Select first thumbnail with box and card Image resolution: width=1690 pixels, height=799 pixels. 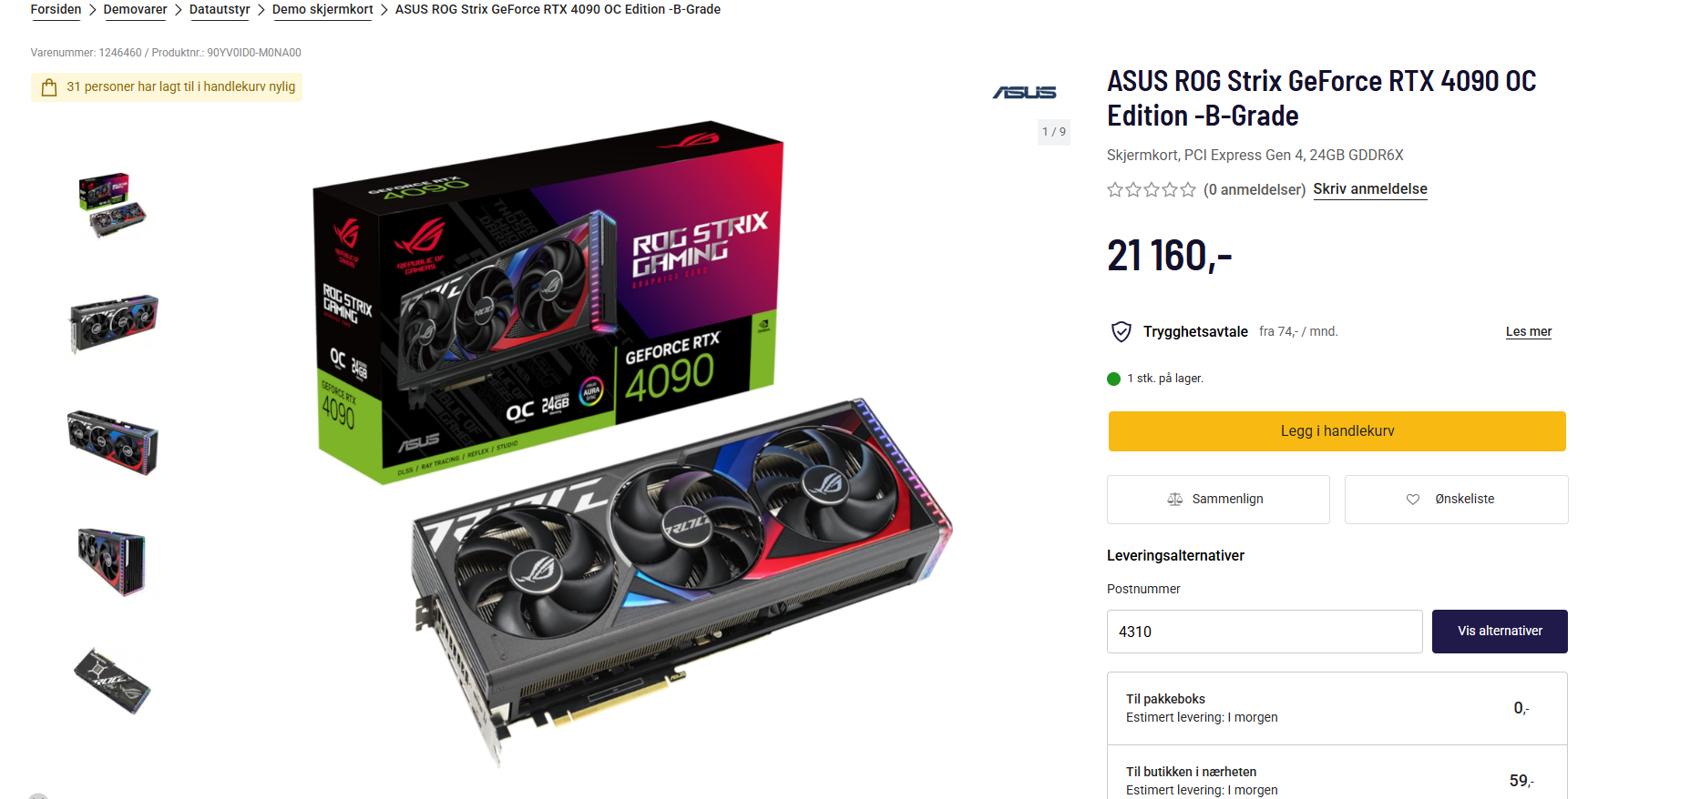[x=113, y=205]
